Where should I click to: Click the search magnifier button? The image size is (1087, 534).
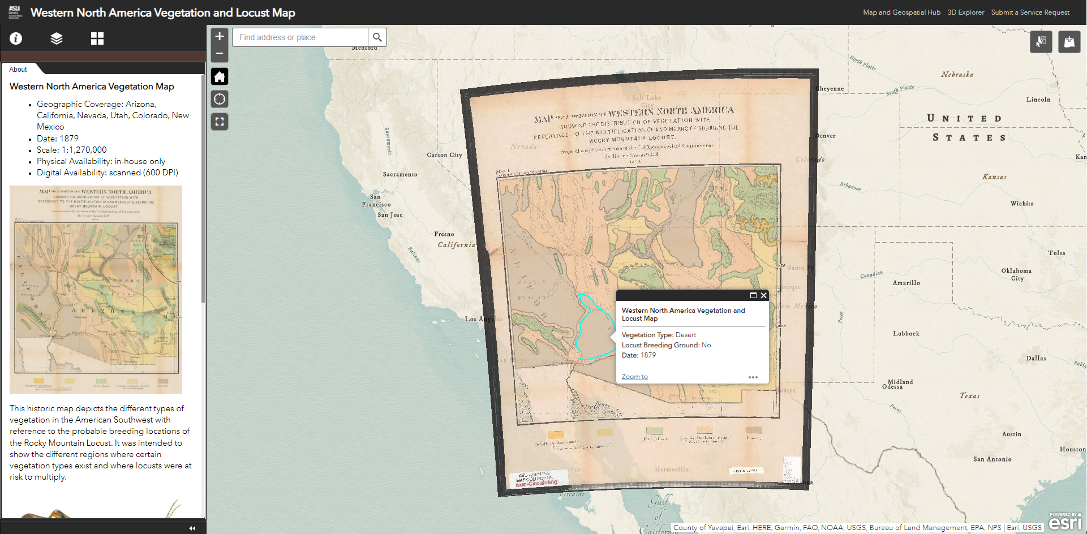377,37
